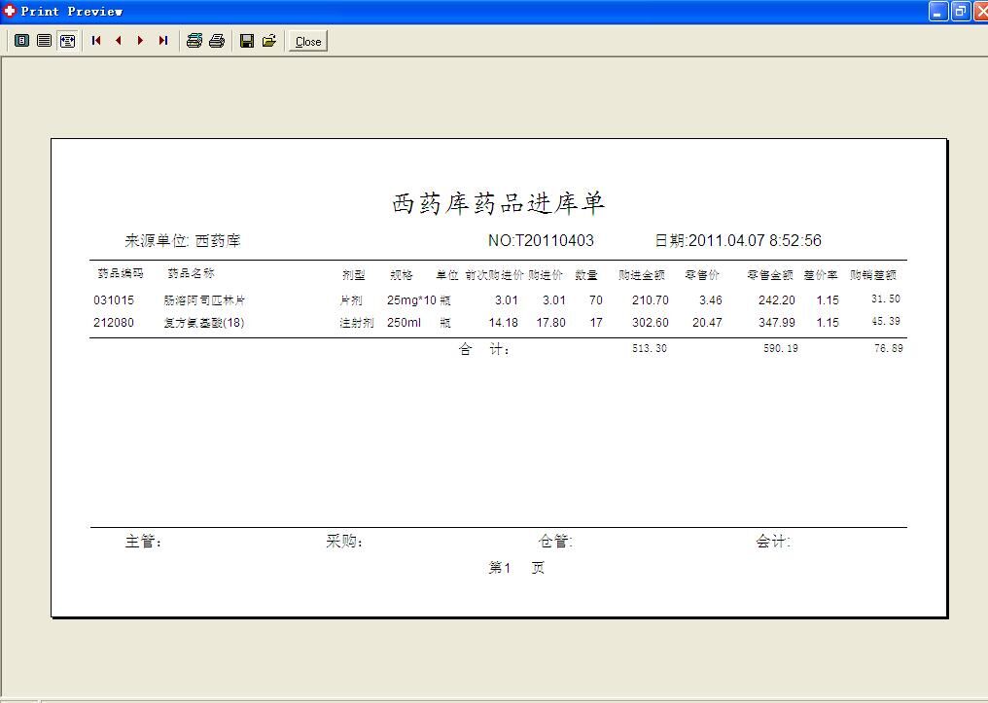Click total retail amount 590.19
Screen dimensions: 988x703
coord(781,348)
